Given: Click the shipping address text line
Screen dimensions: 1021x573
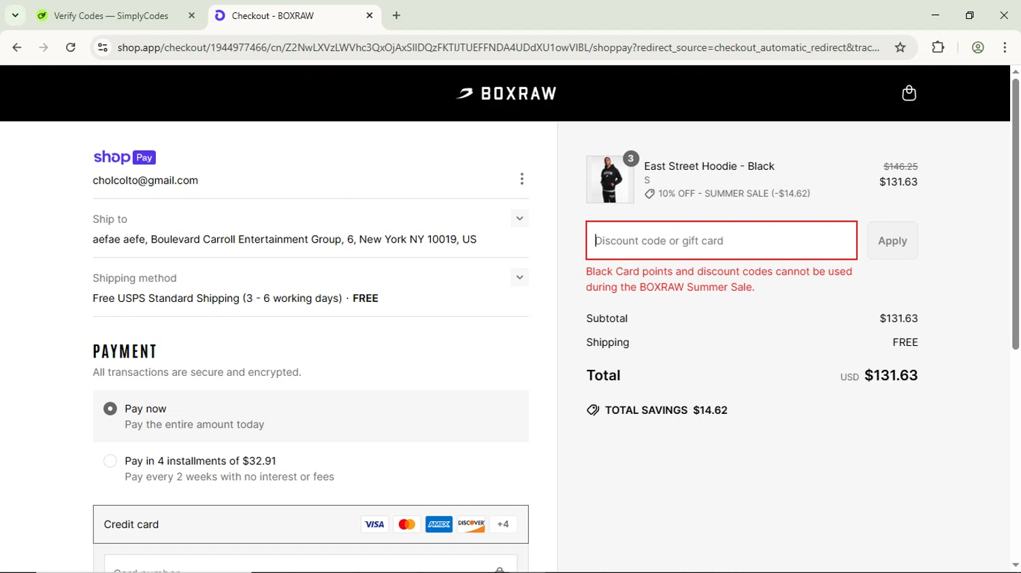Looking at the screenshot, I should click(x=285, y=239).
